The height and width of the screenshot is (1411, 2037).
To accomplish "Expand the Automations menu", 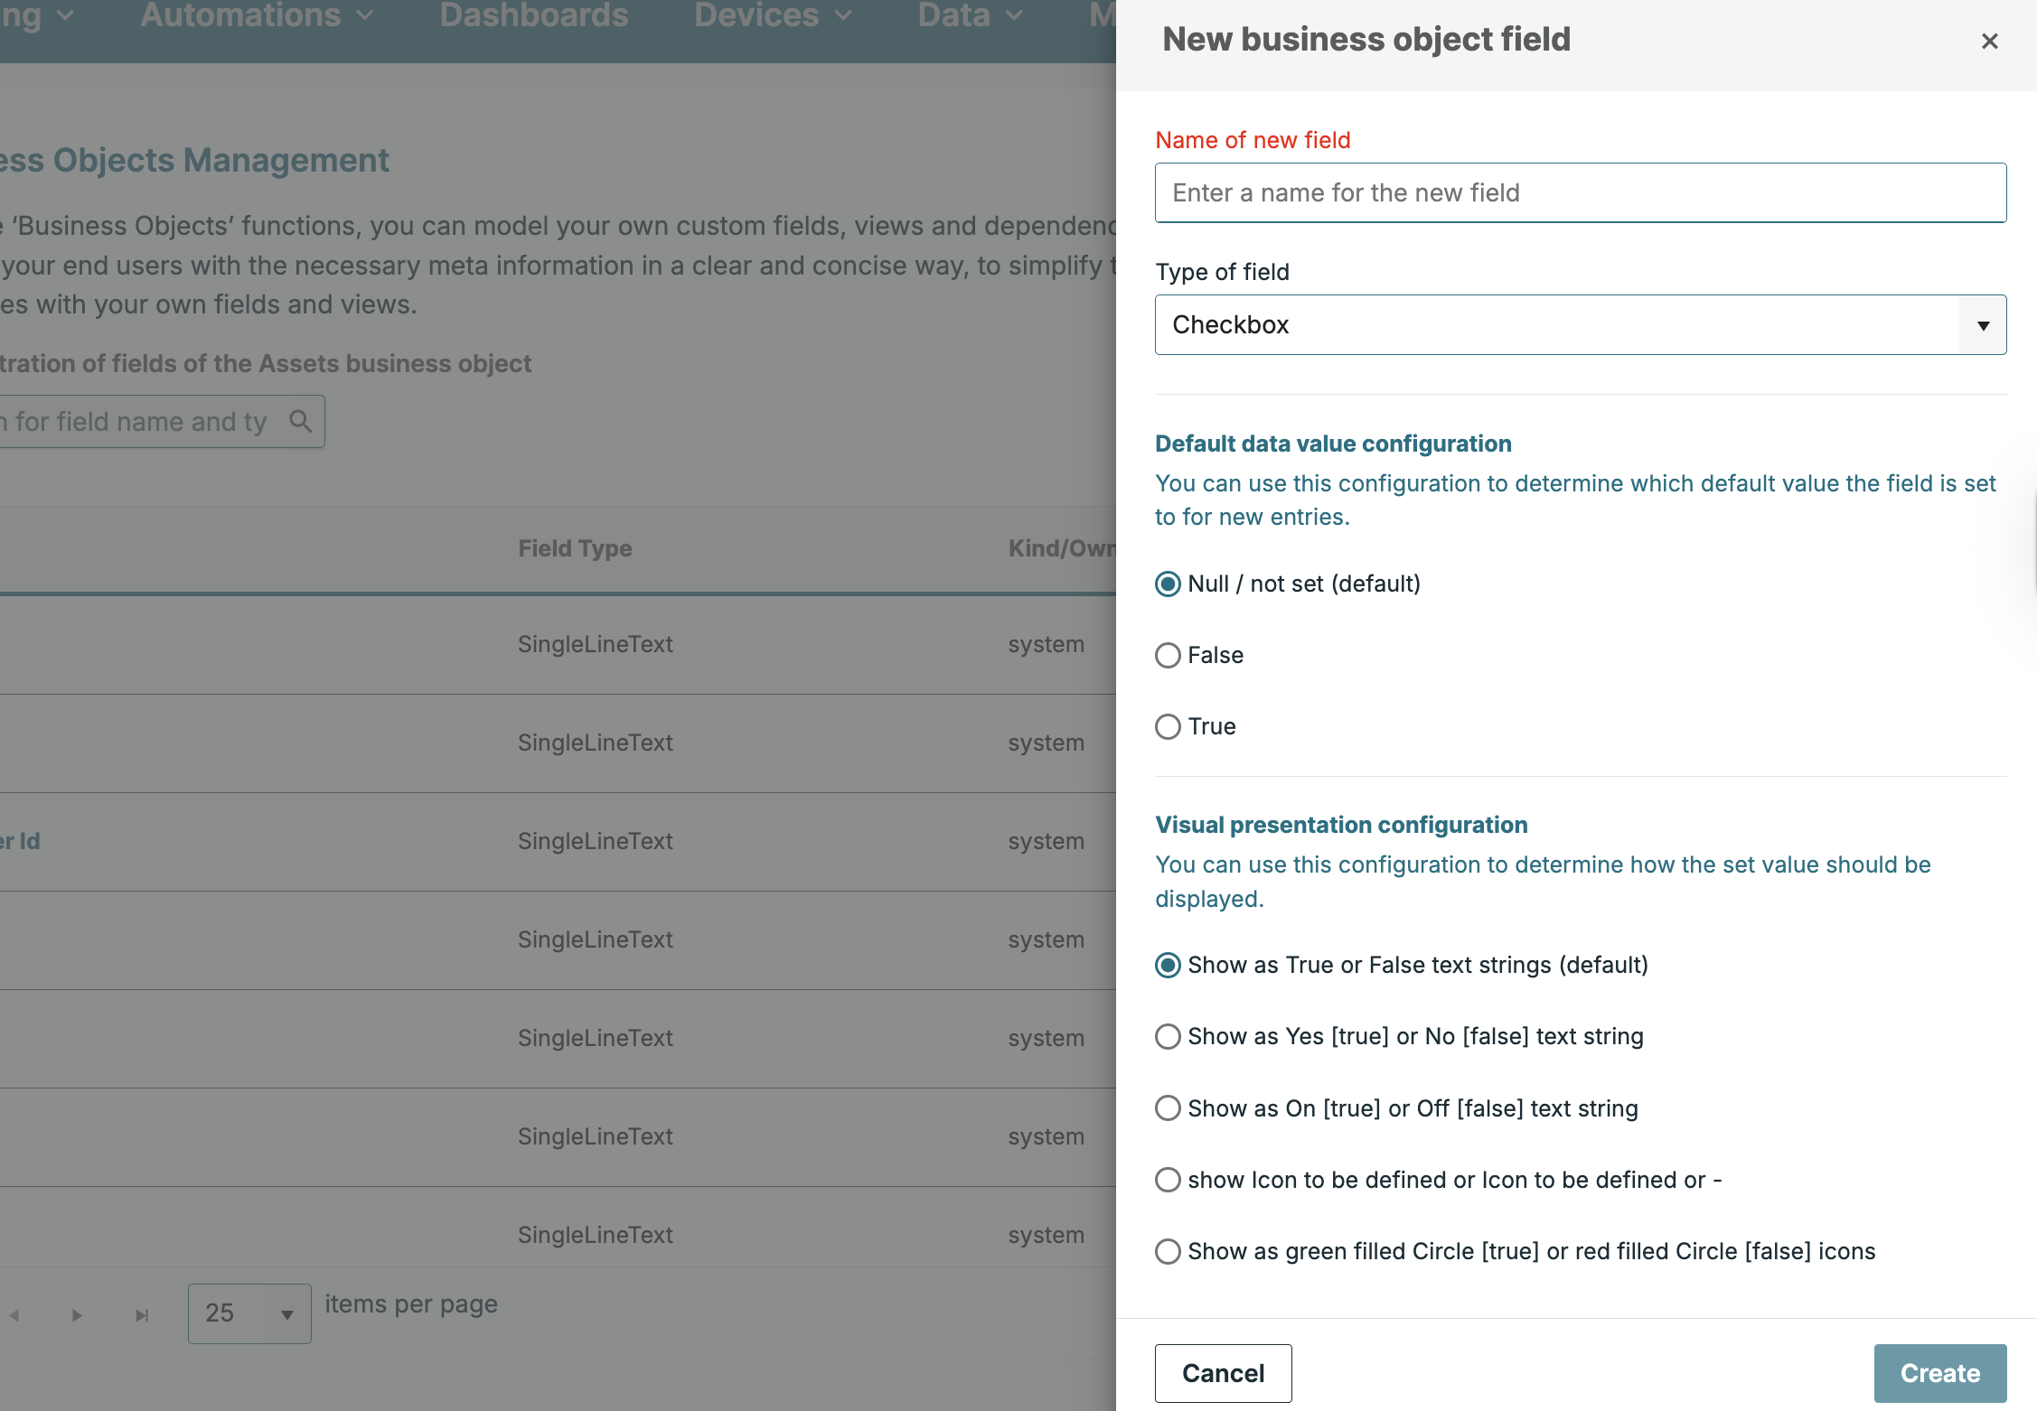I will pyautogui.click(x=256, y=15).
